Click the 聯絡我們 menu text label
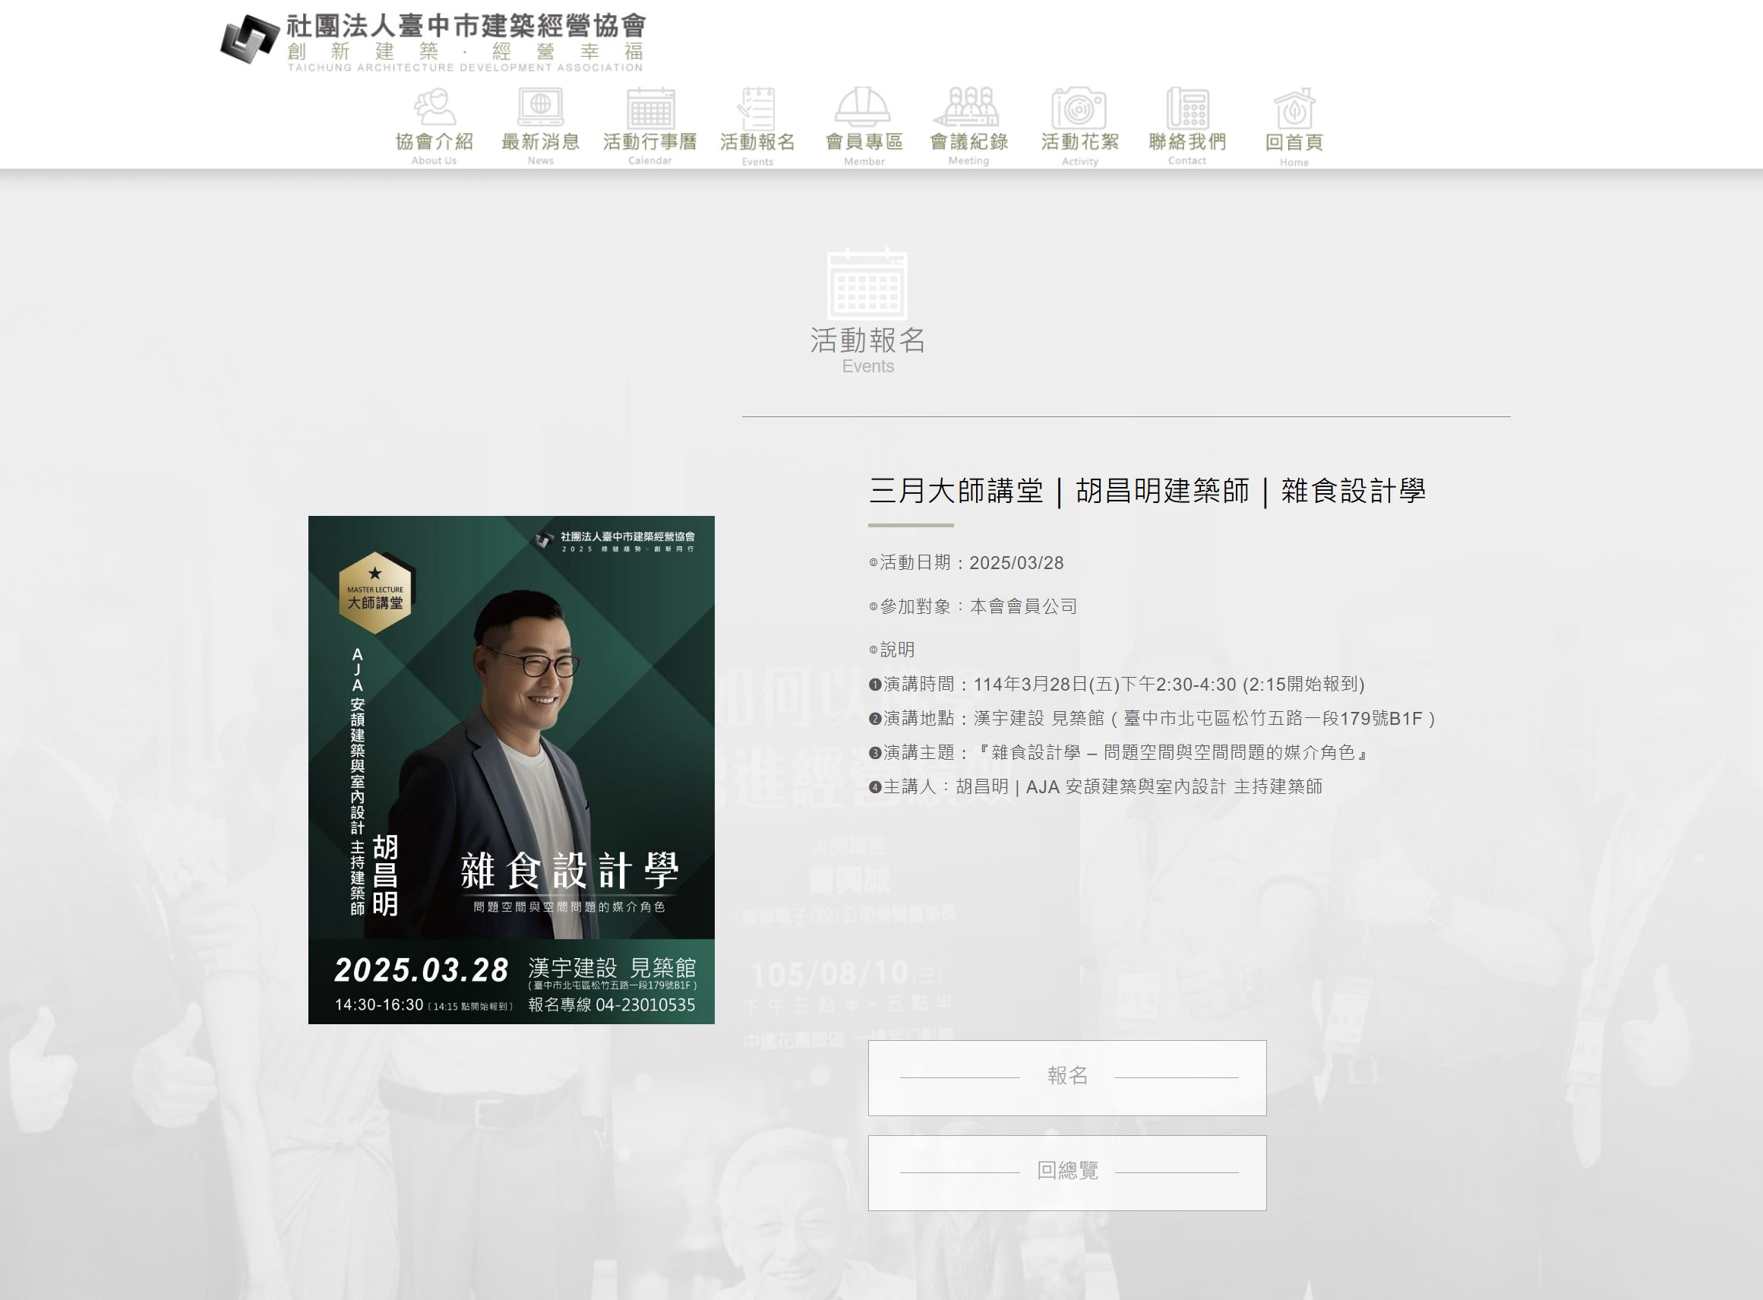This screenshot has width=1763, height=1300. 1187,141
